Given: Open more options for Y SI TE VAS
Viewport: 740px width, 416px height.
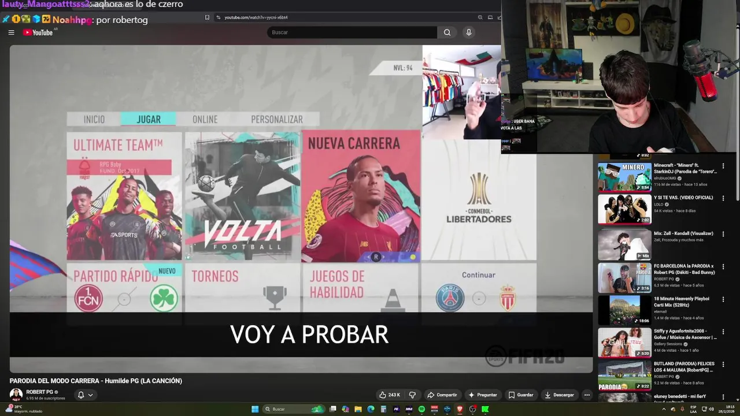Looking at the screenshot, I should pyautogui.click(x=723, y=198).
